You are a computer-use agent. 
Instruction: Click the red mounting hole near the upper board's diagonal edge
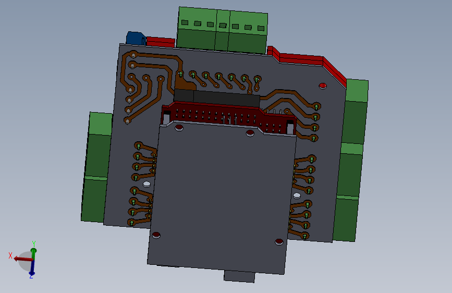coord(323,86)
